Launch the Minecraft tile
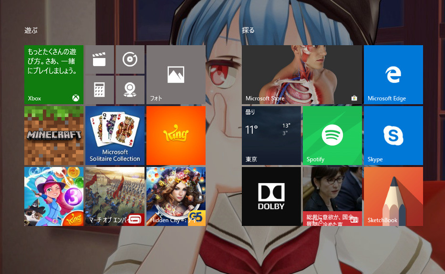This screenshot has width=445, height=274. (x=54, y=136)
